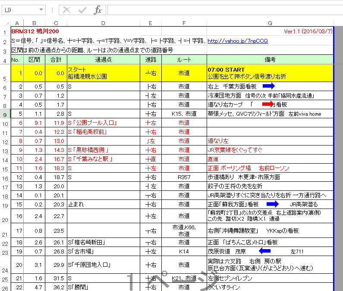This screenshot has height=291, width=343.
Task: Click total distance cell 11.9
Action: pyautogui.click(x=56, y=123)
